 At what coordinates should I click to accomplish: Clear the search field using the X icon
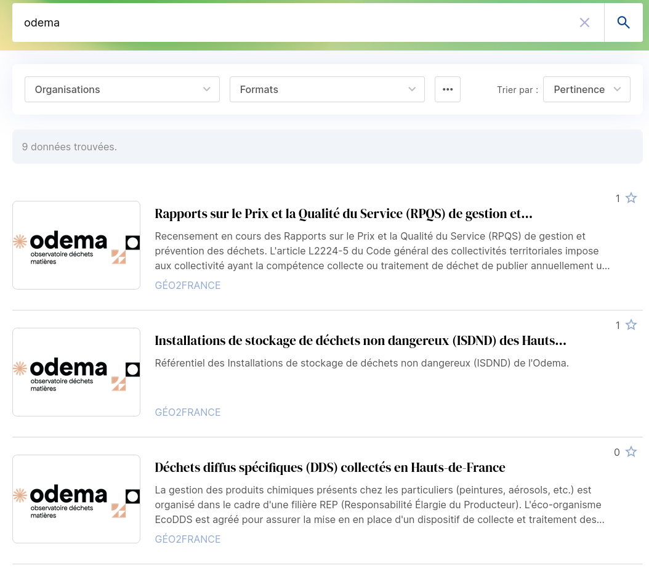click(584, 22)
